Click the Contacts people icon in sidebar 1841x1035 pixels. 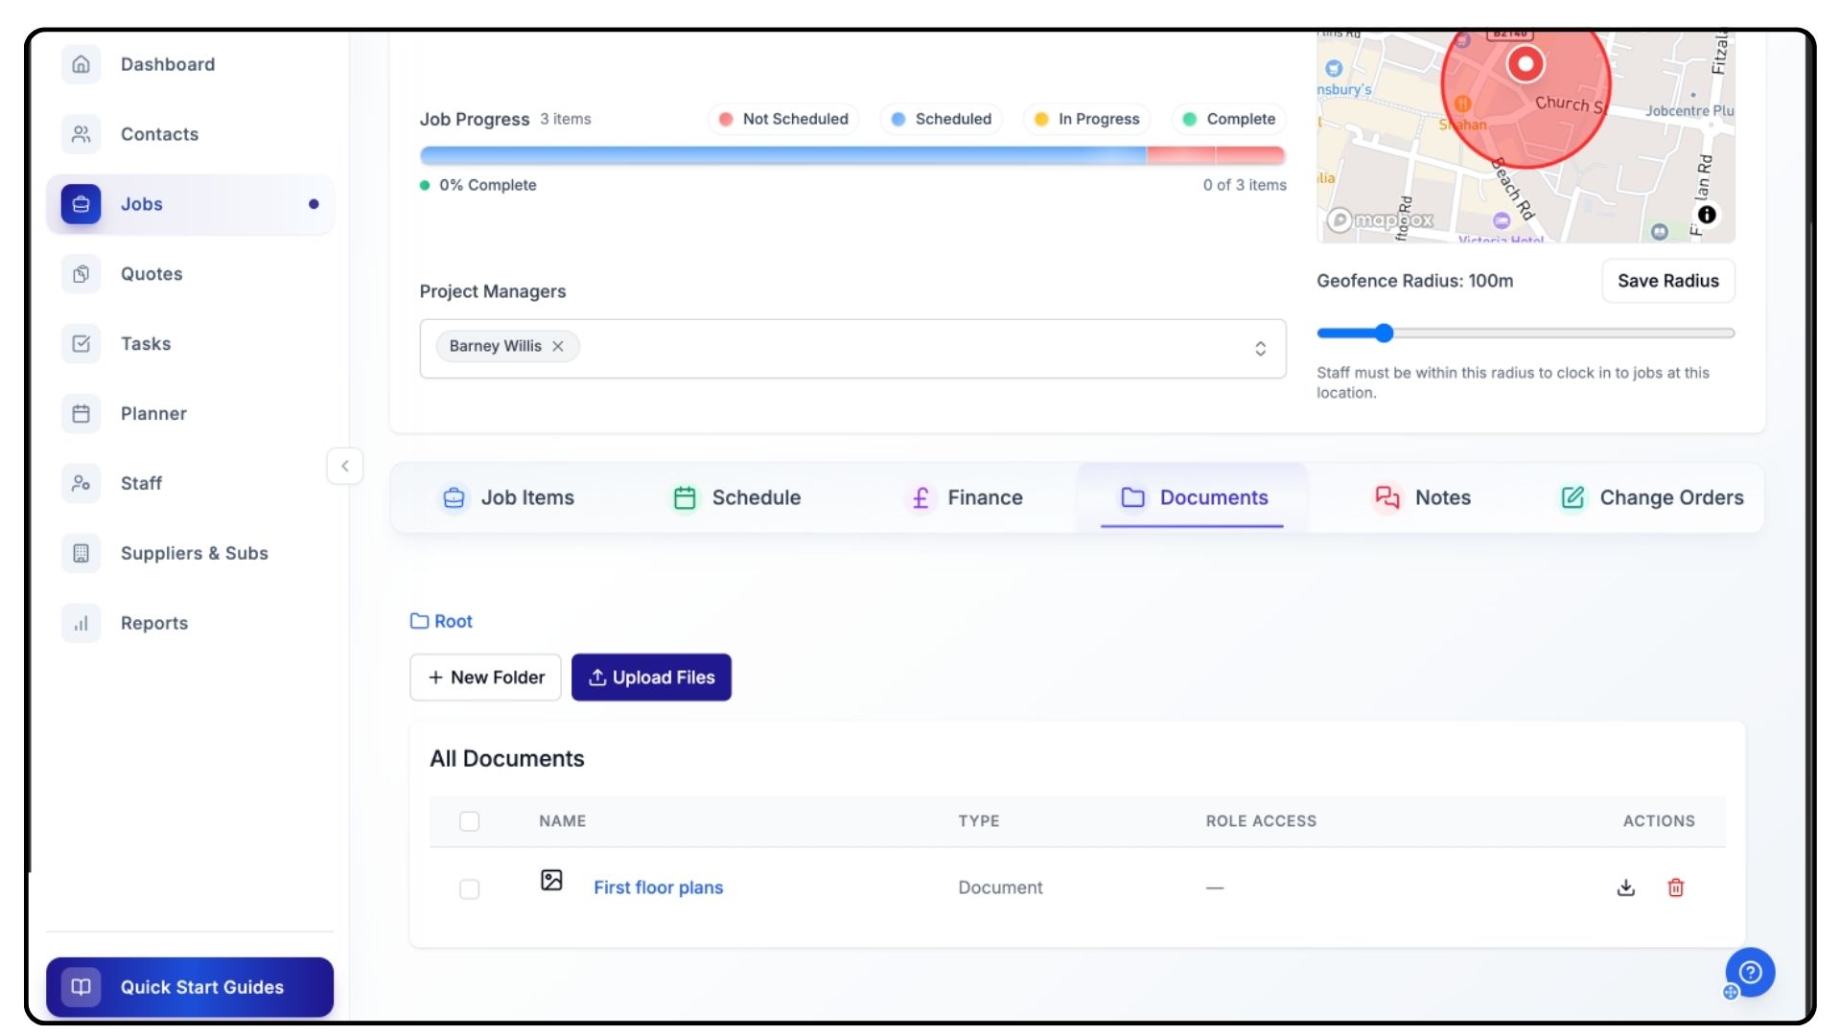[82, 134]
